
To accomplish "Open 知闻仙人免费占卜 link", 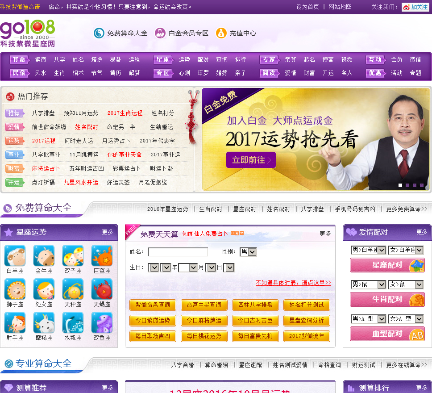I will tap(205, 234).
